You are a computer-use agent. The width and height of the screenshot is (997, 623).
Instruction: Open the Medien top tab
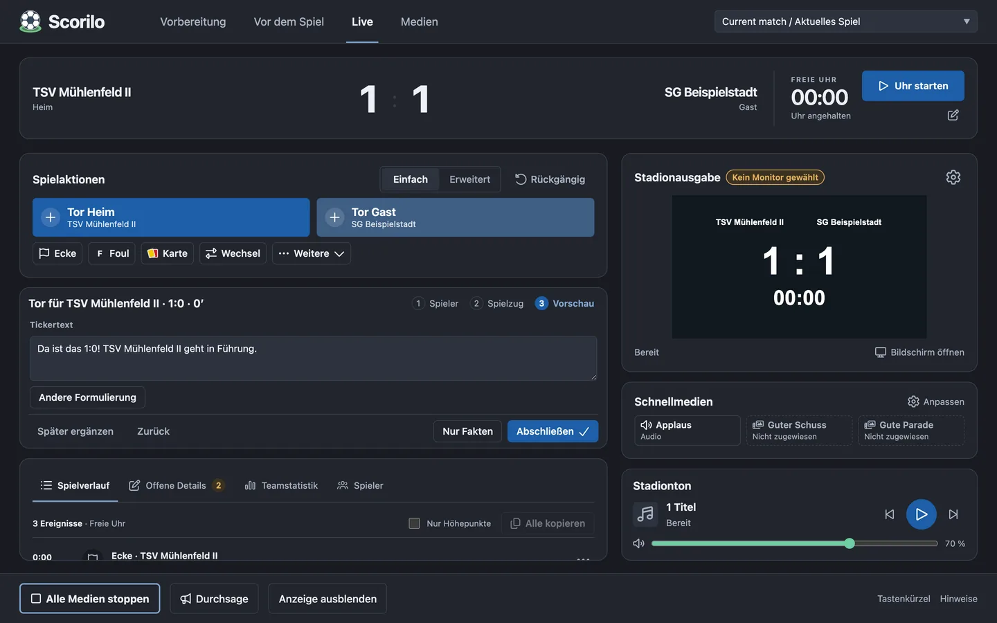pos(419,21)
